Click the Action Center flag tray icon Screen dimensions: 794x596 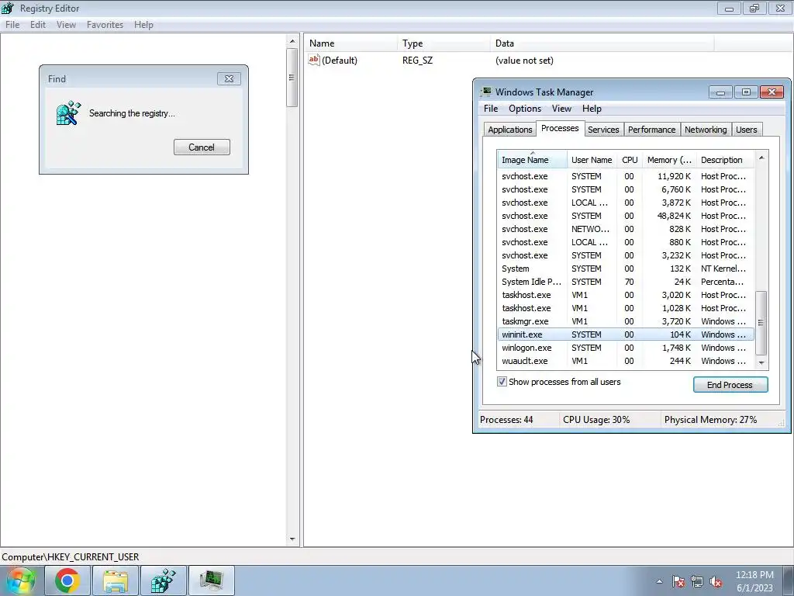678,581
